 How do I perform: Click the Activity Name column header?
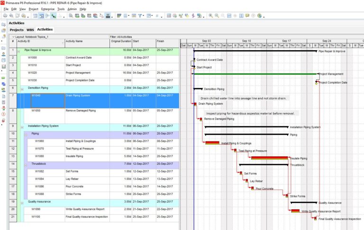(x=87, y=43)
